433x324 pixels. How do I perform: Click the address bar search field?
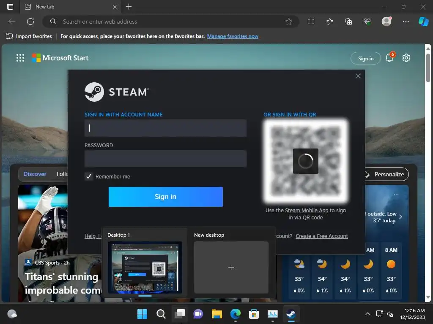[x=171, y=22]
